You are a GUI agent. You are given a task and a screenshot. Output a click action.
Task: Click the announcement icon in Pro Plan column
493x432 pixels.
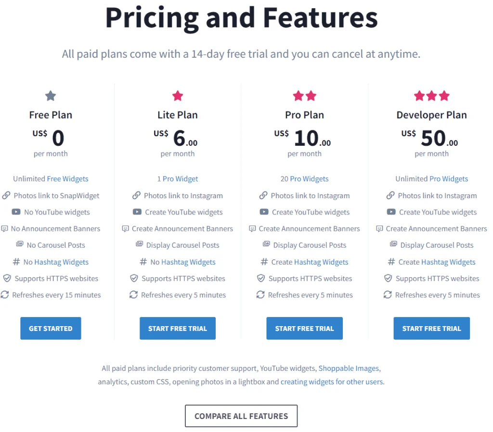pyautogui.click(x=253, y=229)
